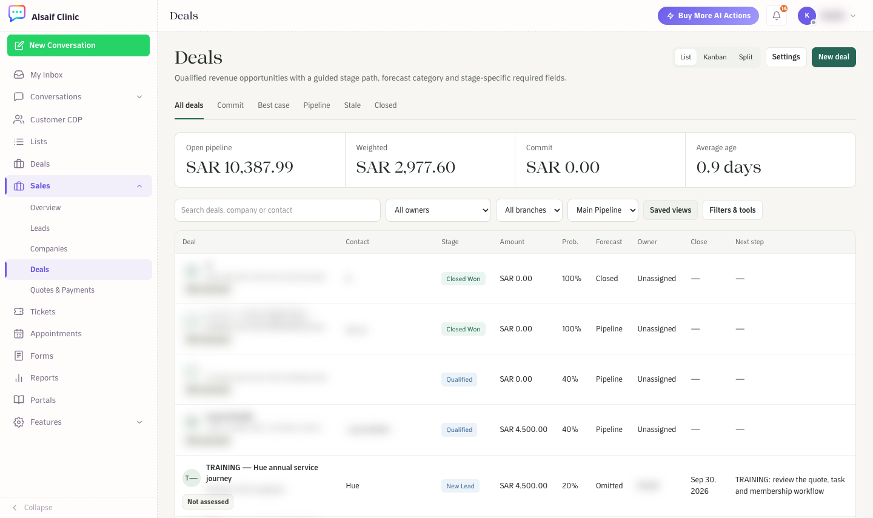Switch to Kanban view
The height and width of the screenshot is (518, 873).
pyautogui.click(x=715, y=57)
